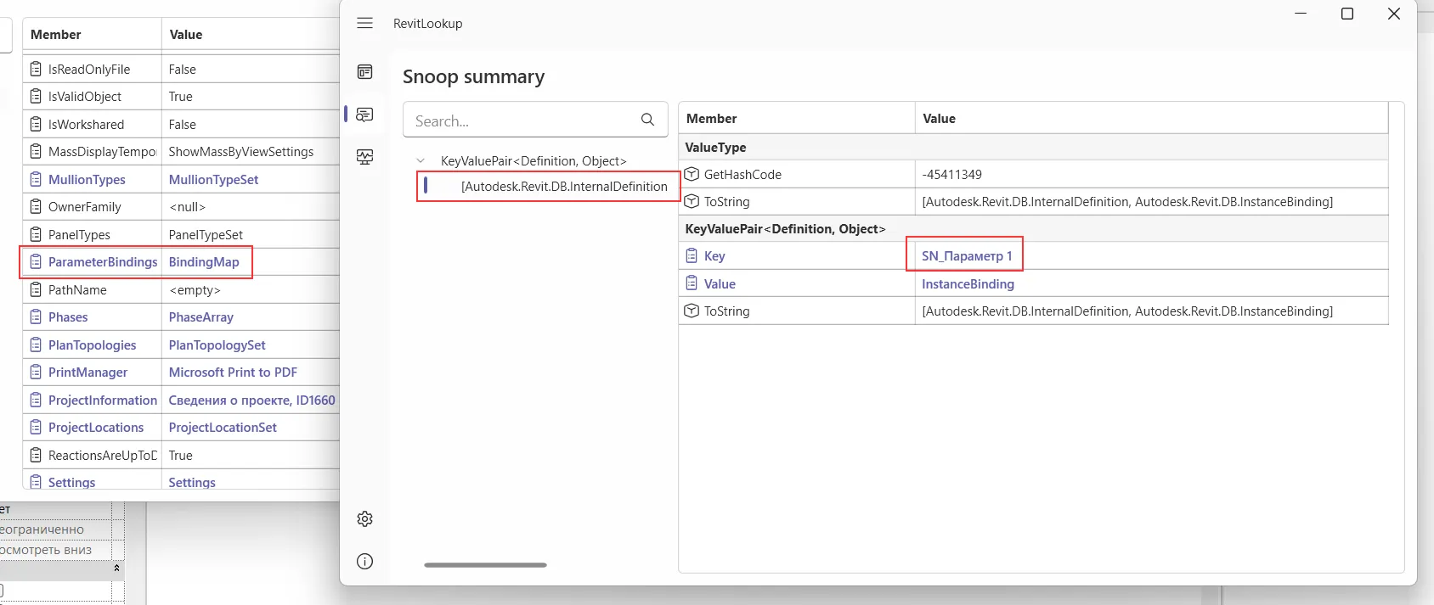Image resolution: width=1434 pixels, height=605 pixels.
Task: Select the PanelTypeSet value cell
Action: point(206,234)
